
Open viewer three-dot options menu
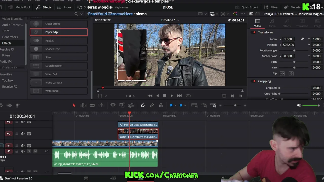click(242, 14)
